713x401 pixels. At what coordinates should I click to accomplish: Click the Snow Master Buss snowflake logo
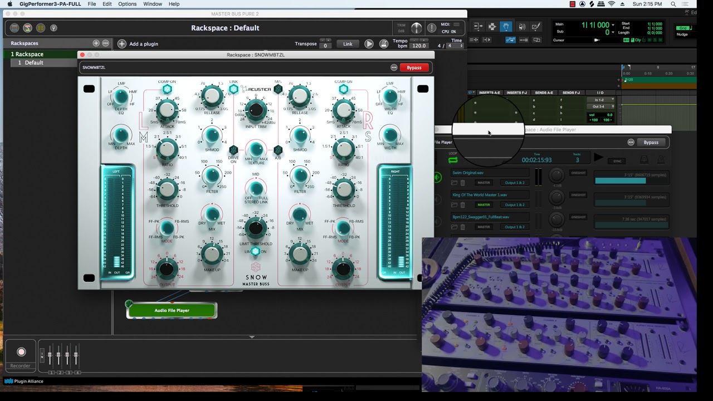point(256,267)
